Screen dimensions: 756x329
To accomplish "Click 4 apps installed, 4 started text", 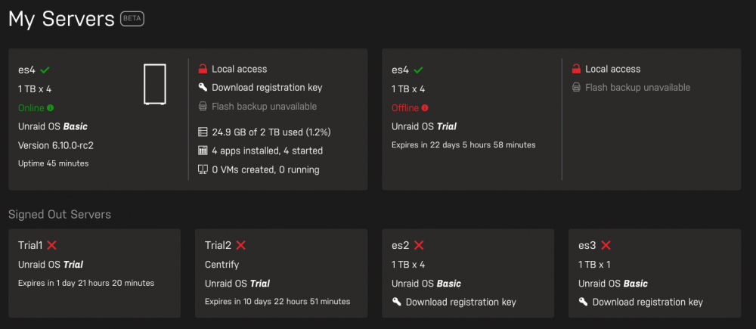I will pos(267,151).
